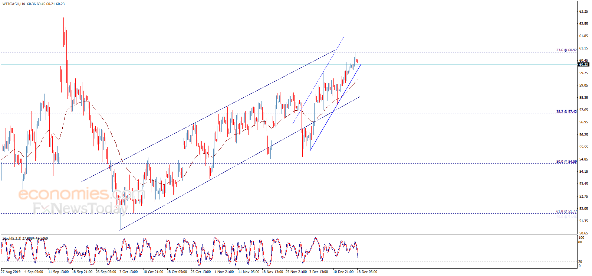Viewport: 592px width, 276px height.
Task: Click the 59.05 price axis label
Action: (583, 85)
